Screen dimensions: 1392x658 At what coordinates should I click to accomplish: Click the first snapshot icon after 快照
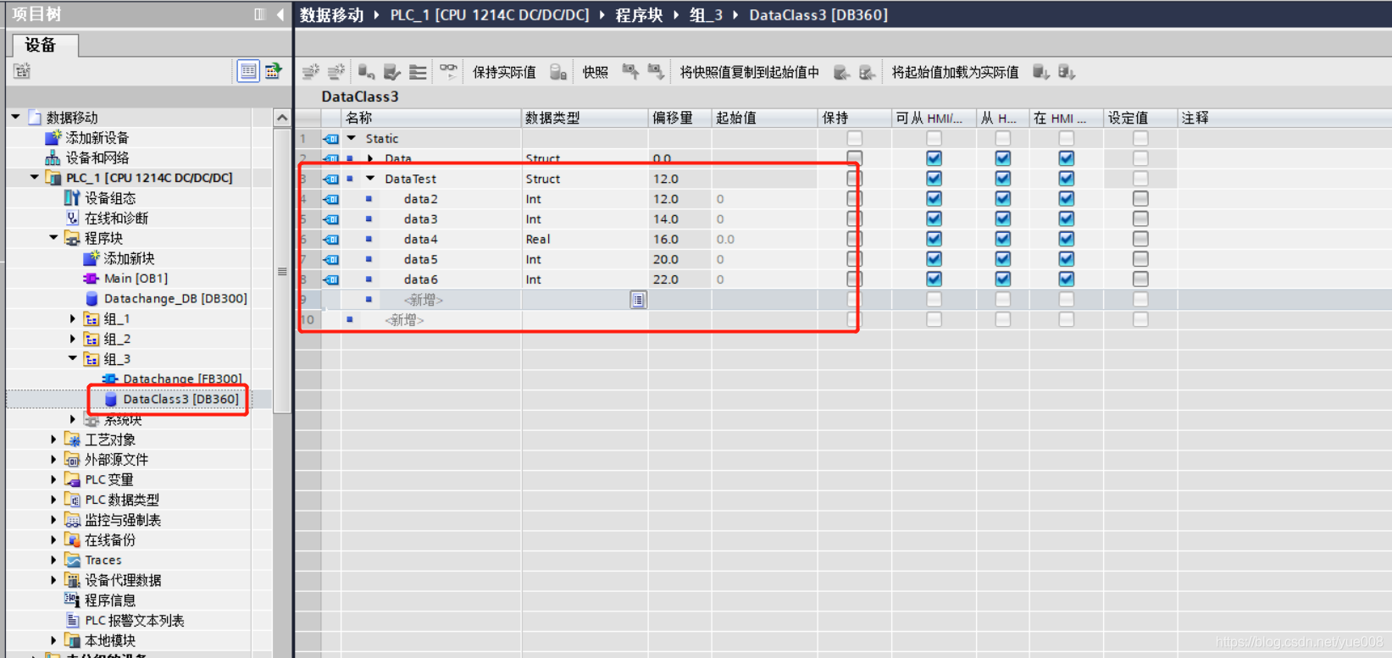click(x=630, y=72)
